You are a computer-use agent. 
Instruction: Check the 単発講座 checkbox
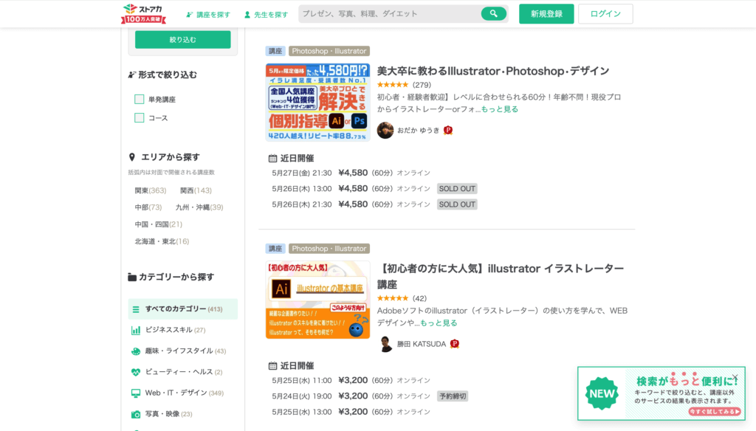pyautogui.click(x=140, y=100)
